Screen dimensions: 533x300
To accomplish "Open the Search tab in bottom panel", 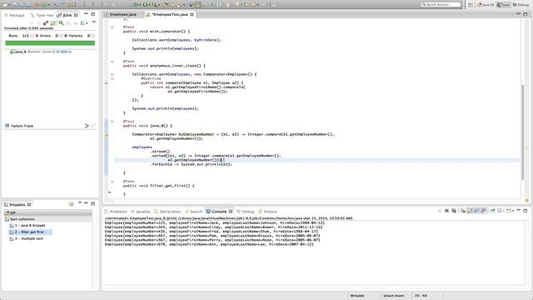I will pos(193,212).
